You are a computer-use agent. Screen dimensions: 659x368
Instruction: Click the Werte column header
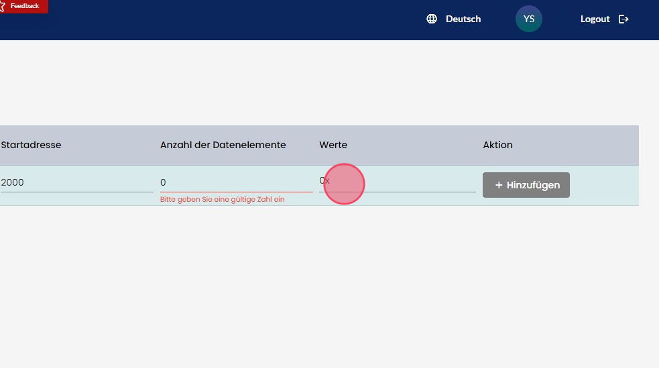[x=333, y=145]
